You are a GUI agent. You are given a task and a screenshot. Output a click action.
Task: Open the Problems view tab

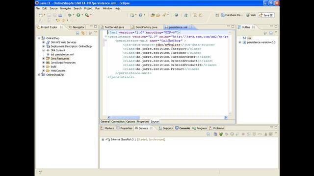(x=216, y=128)
